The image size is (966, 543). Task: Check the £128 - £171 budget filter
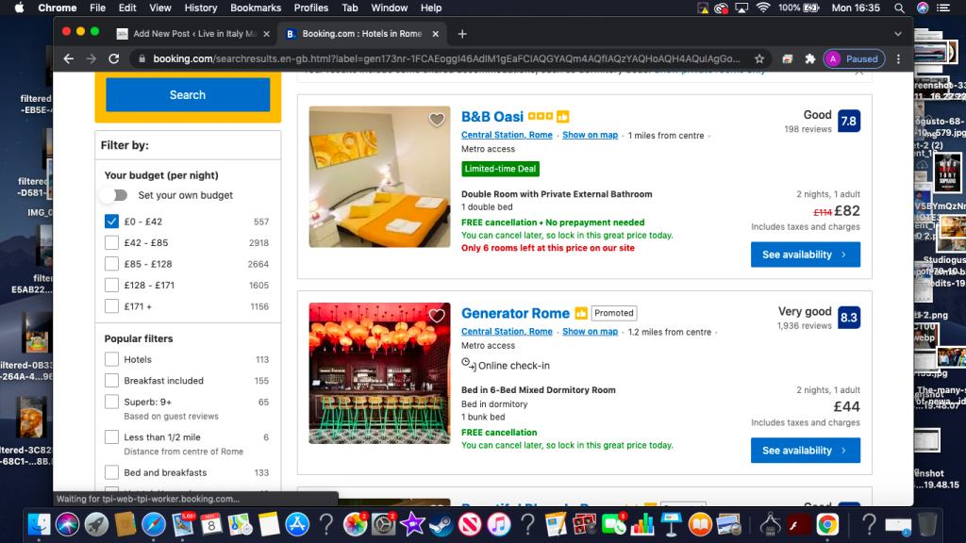tap(111, 285)
